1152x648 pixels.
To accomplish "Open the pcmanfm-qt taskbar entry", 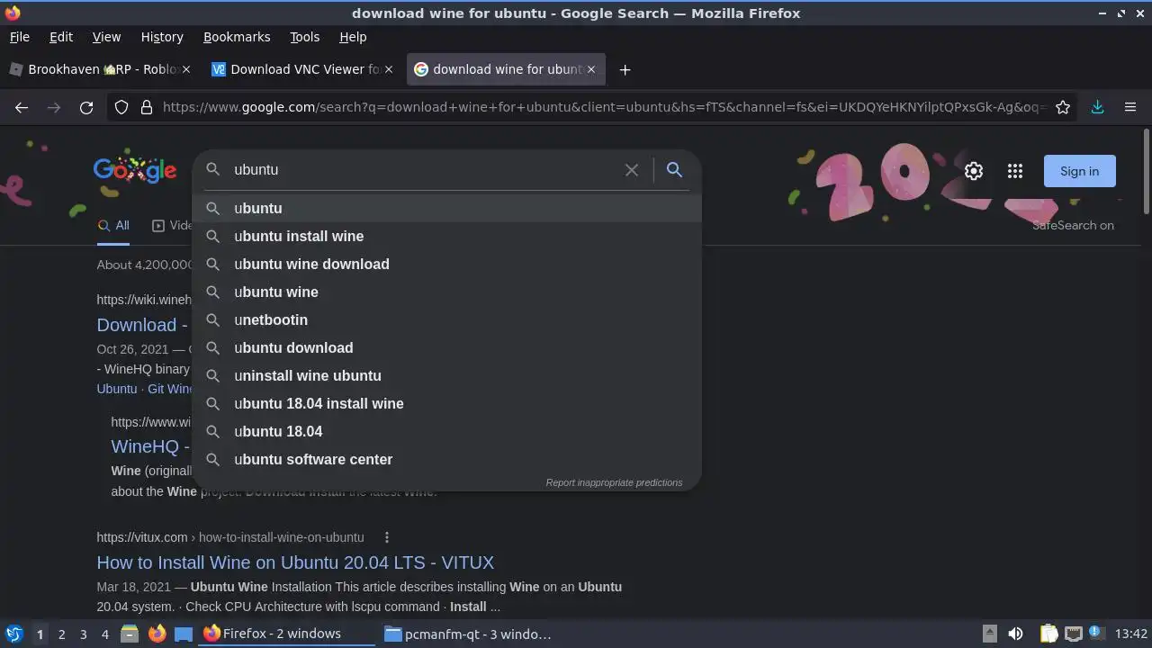I will click(470, 634).
